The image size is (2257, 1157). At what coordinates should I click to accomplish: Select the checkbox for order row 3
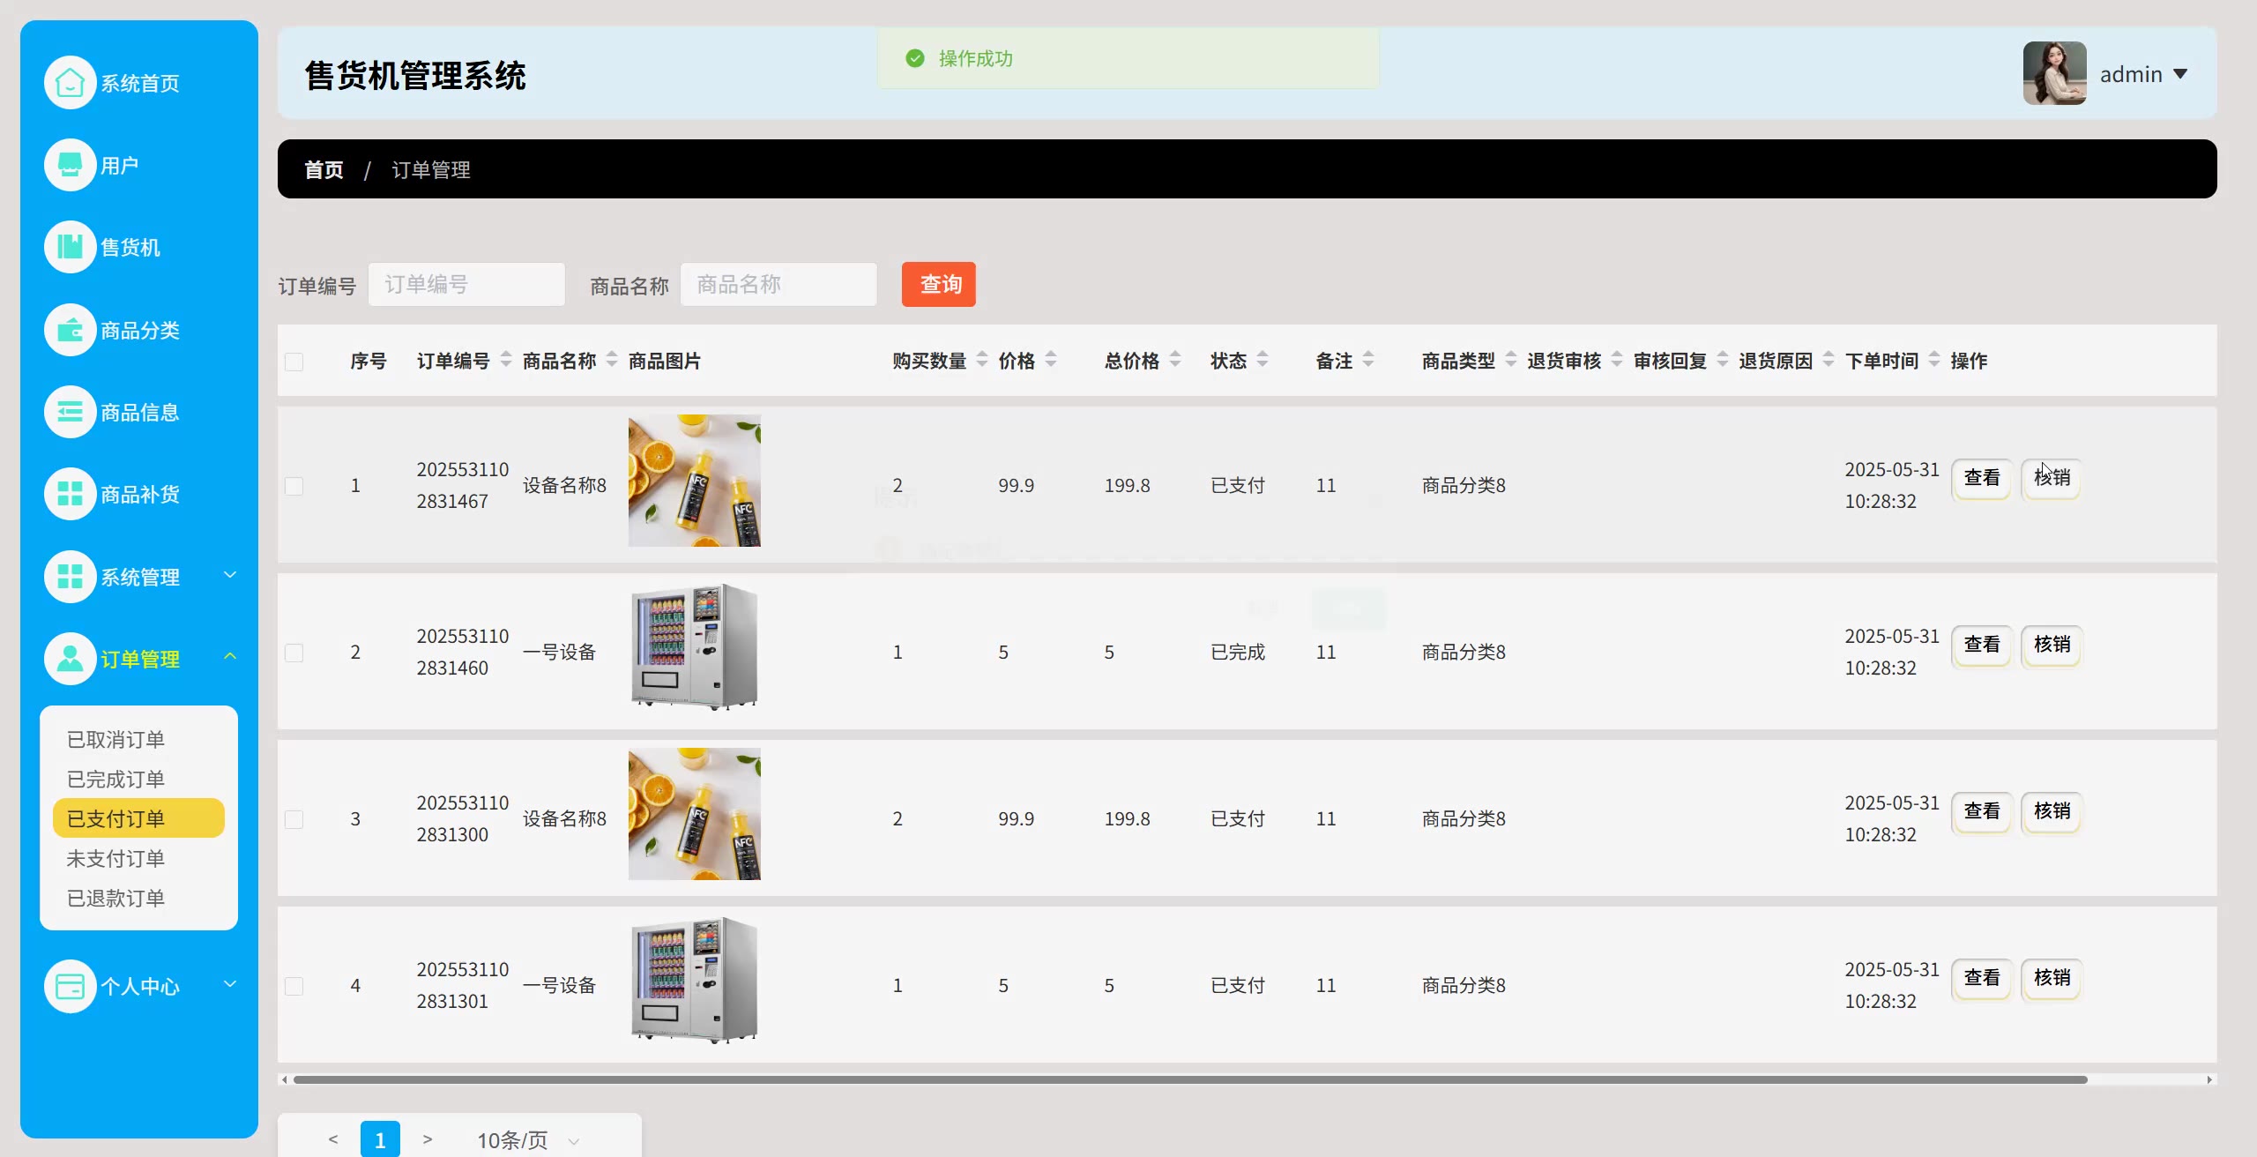coord(294,819)
